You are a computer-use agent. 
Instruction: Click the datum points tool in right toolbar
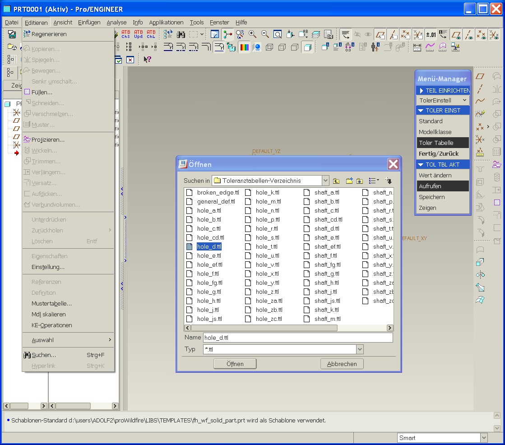(x=480, y=126)
